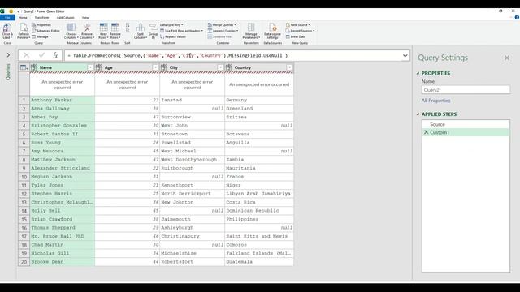The width and height of the screenshot is (520, 292).
Task: Open the Age column filter dropdown
Action: tap(155, 67)
